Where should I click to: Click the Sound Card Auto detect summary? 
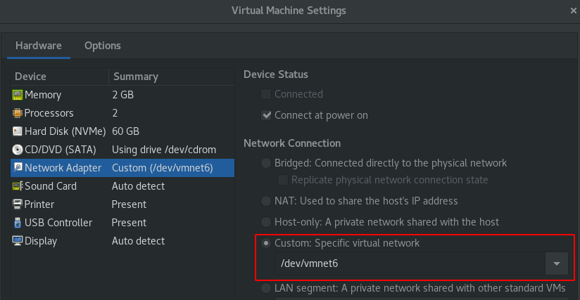click(x=139, y=186)
